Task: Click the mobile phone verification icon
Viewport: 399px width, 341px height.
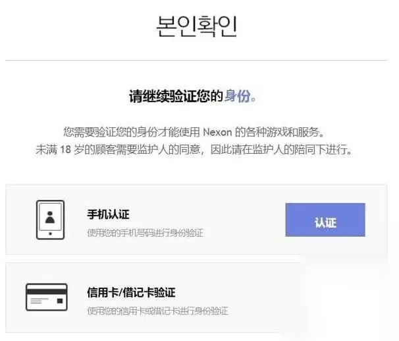Action: tap(51, 220)
